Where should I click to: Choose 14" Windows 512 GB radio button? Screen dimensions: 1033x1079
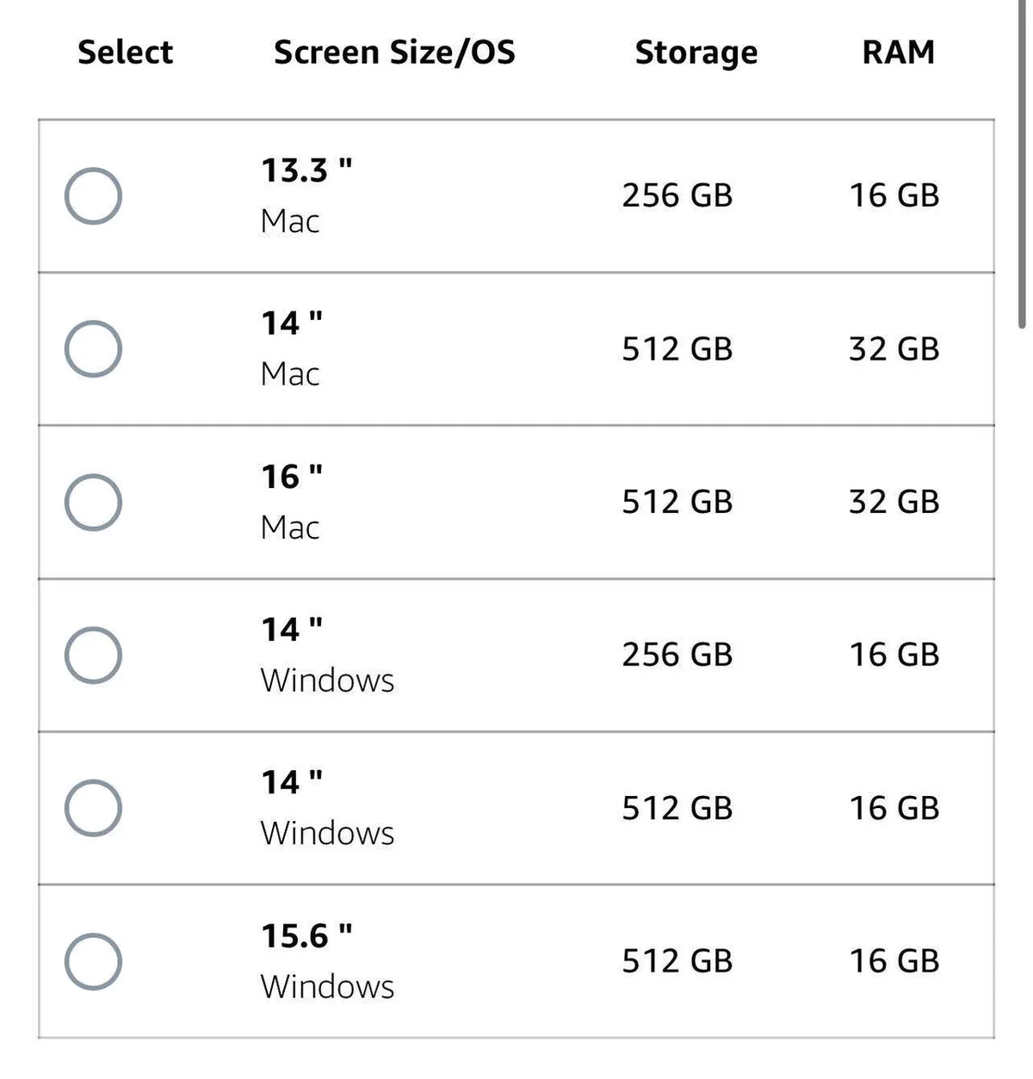[x=93, y=809]
